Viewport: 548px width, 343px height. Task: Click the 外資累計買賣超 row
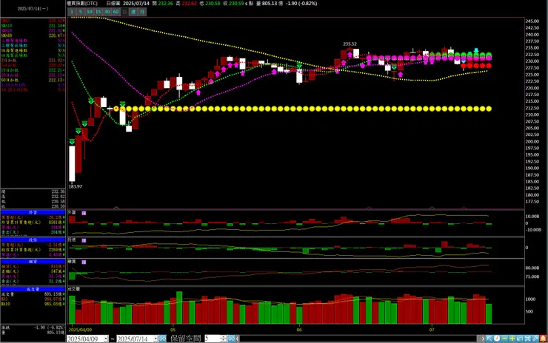[33, 223]
